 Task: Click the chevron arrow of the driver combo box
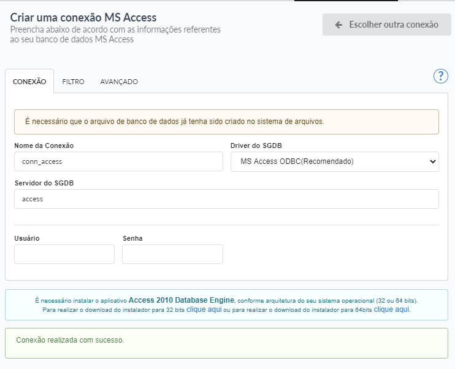click(433, 162)
